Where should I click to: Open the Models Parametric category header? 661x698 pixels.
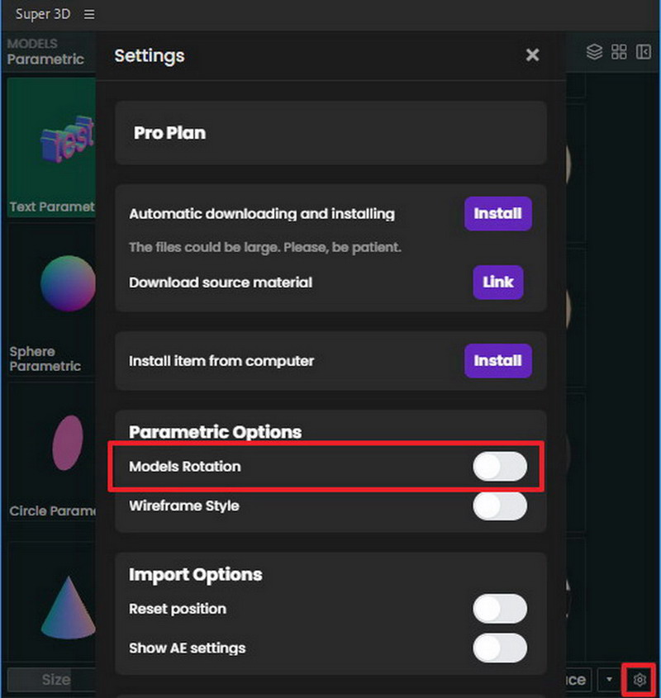45,52
